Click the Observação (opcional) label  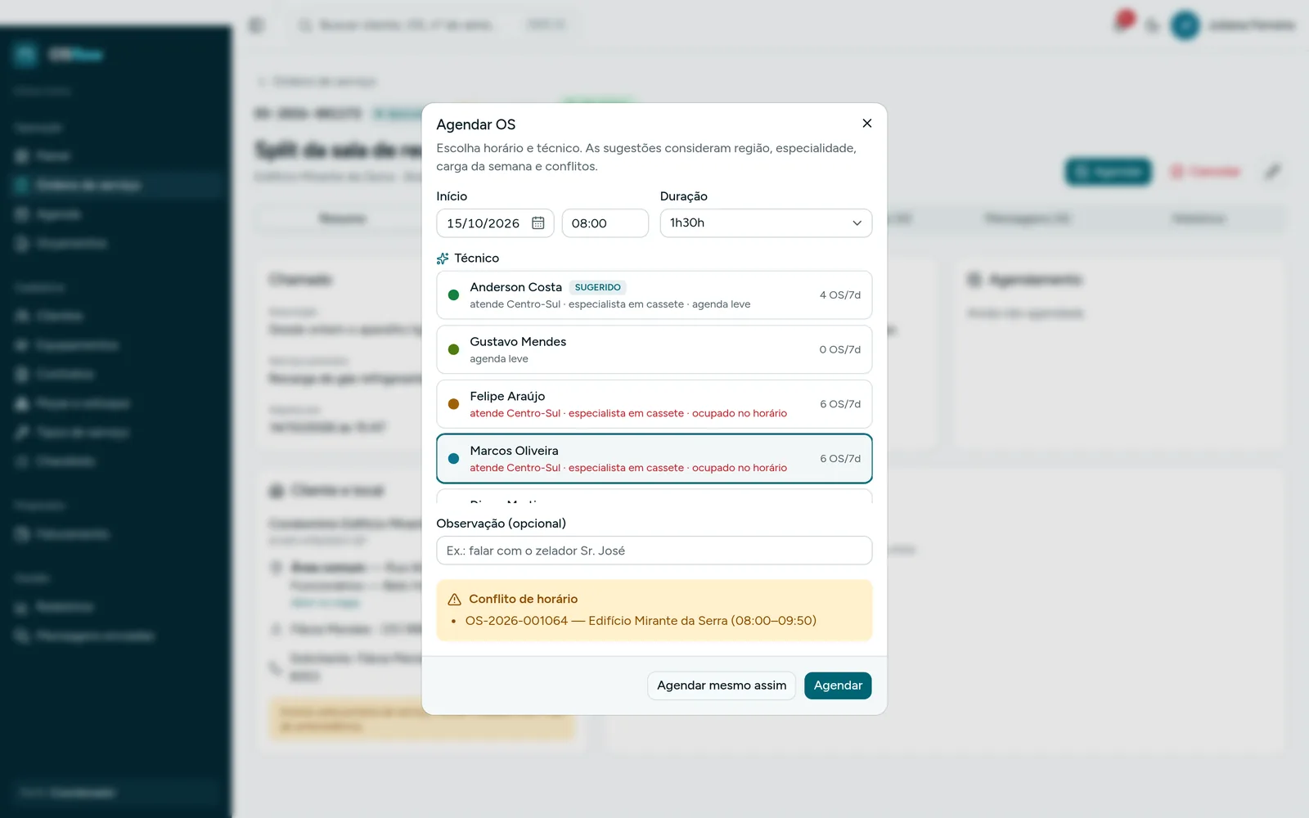click(x=501, y=524)
